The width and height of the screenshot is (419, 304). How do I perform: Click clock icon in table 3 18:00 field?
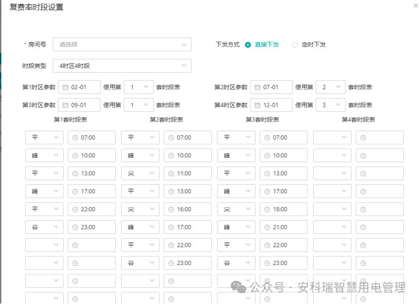[267, 210]
